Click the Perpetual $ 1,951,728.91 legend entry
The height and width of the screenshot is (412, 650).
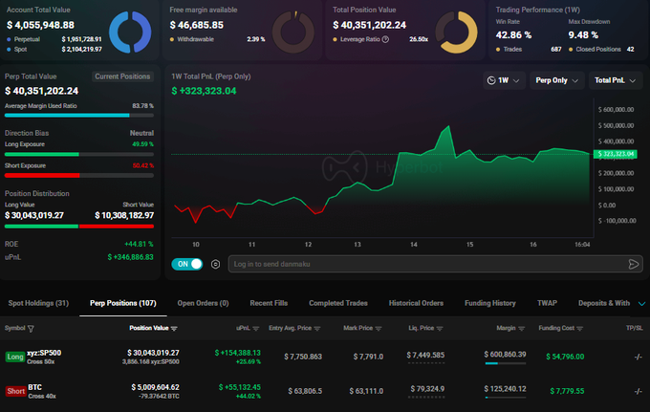54,39
